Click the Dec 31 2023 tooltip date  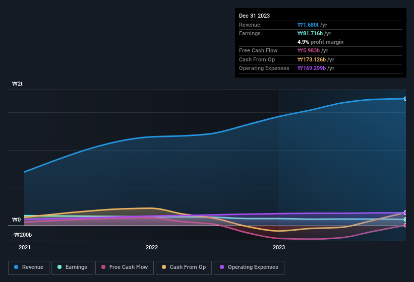pos(254,16)
